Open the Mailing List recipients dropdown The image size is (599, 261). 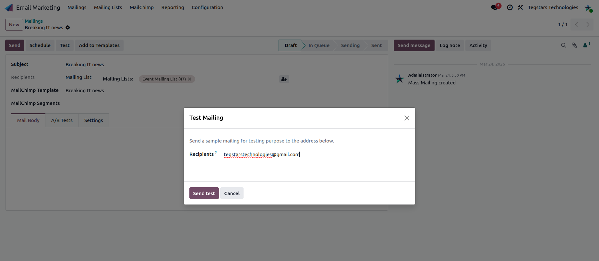click(78, 77)
